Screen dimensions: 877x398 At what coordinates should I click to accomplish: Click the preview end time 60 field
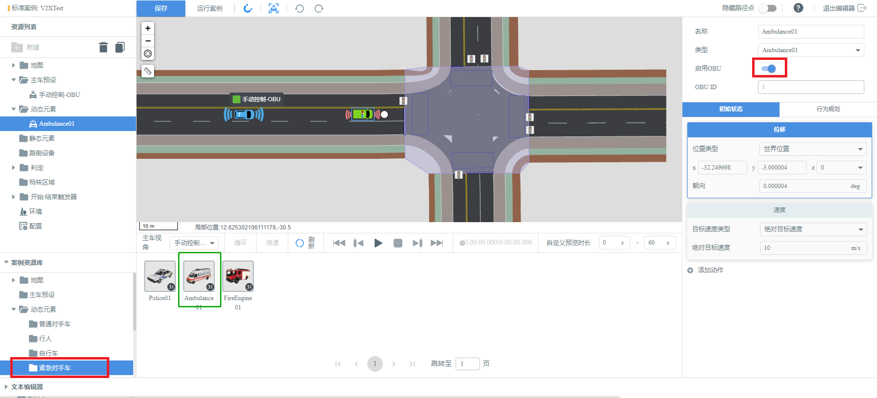coord(660,243)
